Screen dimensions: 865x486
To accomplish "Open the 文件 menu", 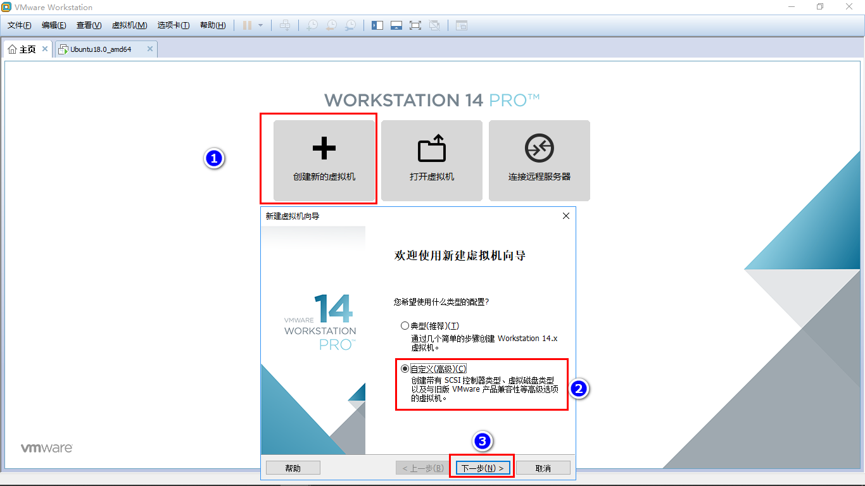I will tap(20, 25).
